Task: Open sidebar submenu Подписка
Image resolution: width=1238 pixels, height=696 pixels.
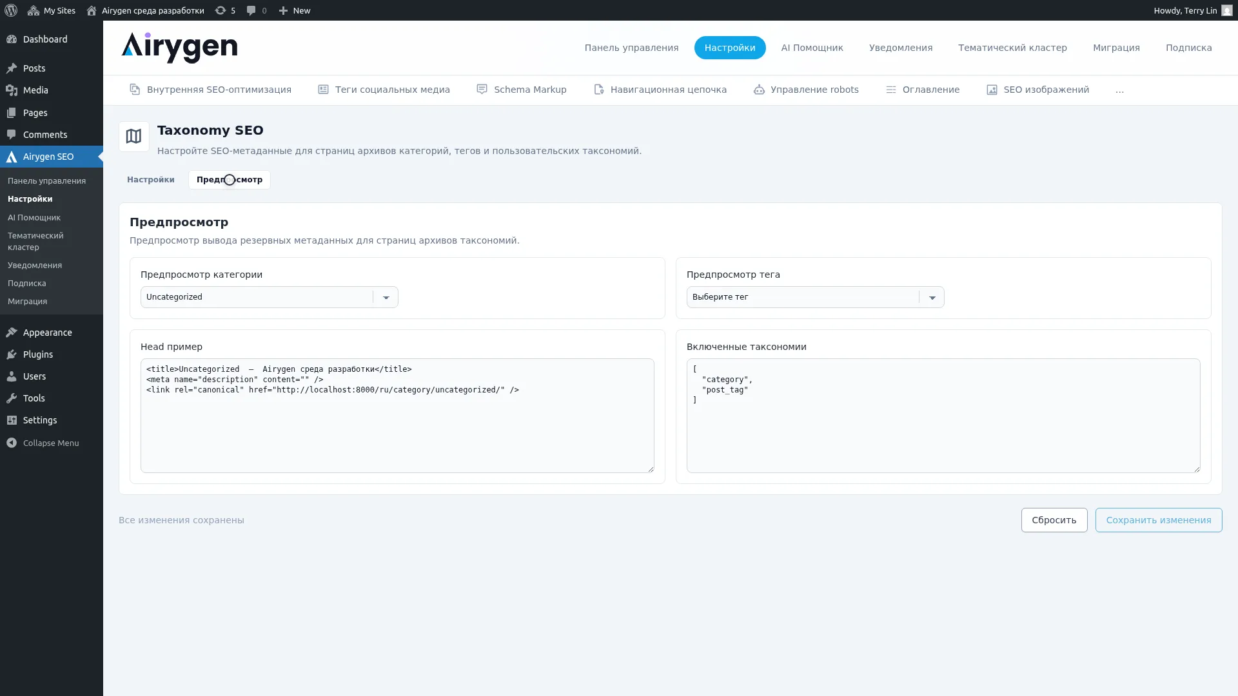Action: click(27, 284)
